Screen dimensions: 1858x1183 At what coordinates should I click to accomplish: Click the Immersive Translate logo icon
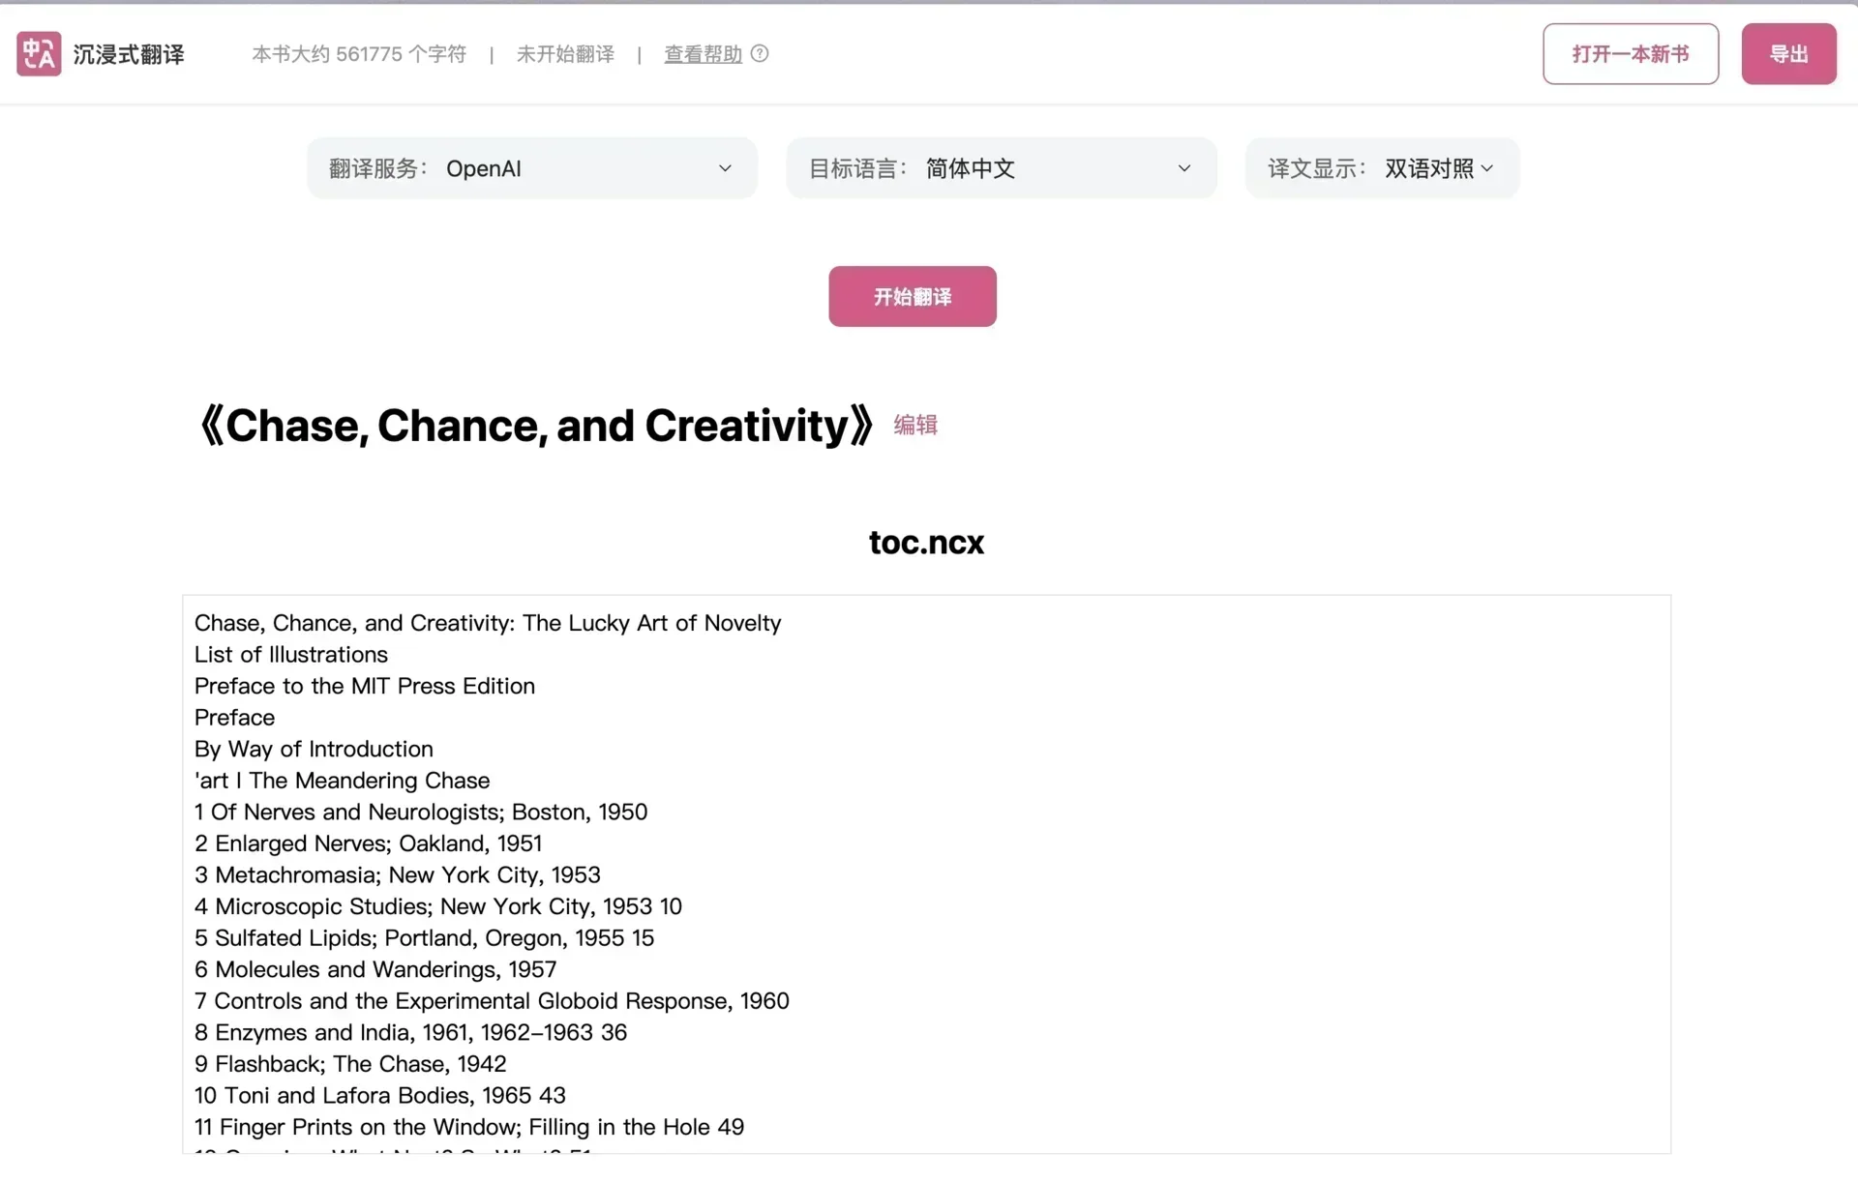pos(39,54)
